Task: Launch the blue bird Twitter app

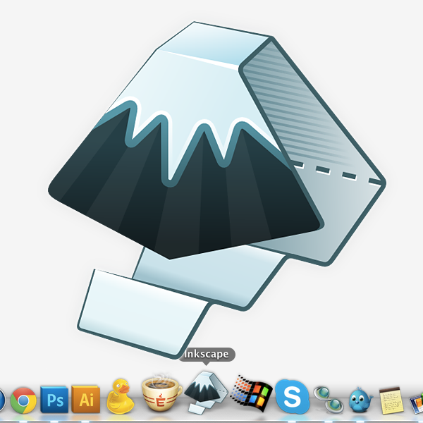Action: point(360,399)
